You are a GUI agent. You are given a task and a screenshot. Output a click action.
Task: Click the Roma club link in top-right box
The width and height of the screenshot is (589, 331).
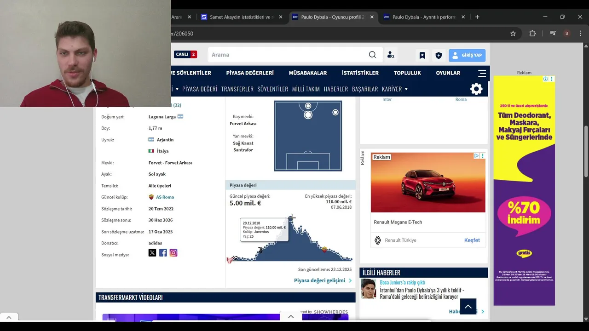[461, 99]
